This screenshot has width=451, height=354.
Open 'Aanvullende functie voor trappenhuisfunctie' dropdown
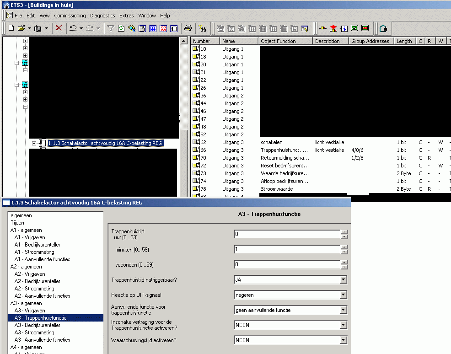click(x=343, y=310)
